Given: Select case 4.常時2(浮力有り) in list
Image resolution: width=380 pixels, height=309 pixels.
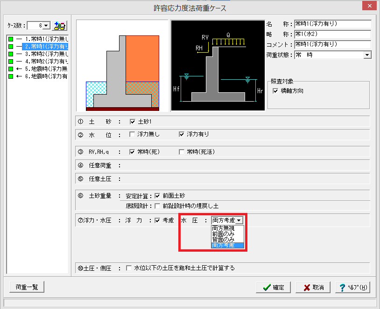Looking at the screenshot, I should pos(47,62).
